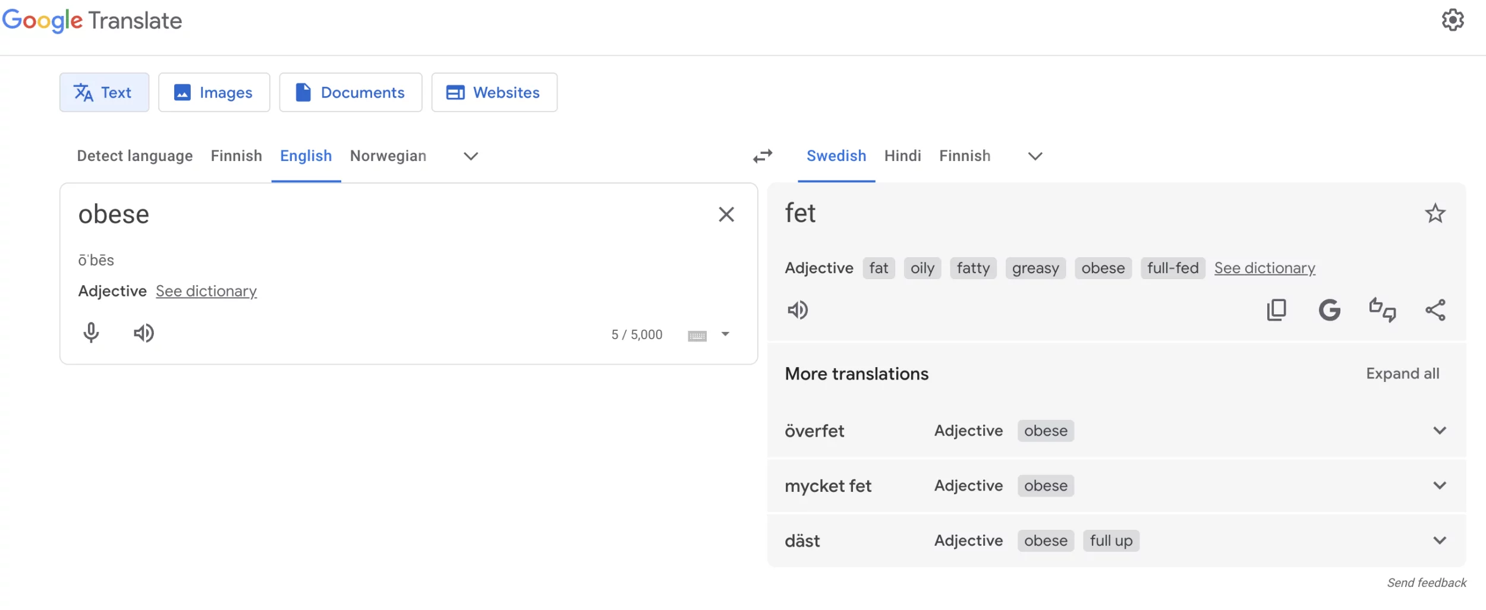Listen to the Swedish translation audio
Viewport: 1486px width, 610px height.
coord(798,310)
